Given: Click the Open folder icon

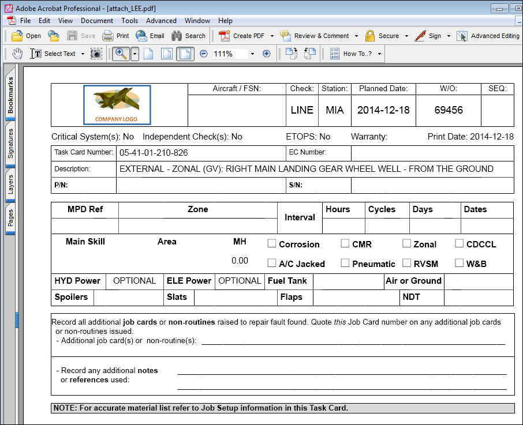Looking at the screenshot, I should tap(17, 36).
